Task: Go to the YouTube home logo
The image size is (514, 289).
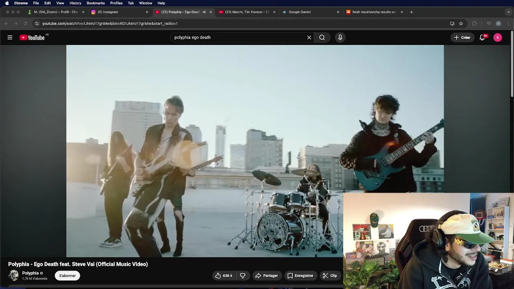Action: [32, 37]
